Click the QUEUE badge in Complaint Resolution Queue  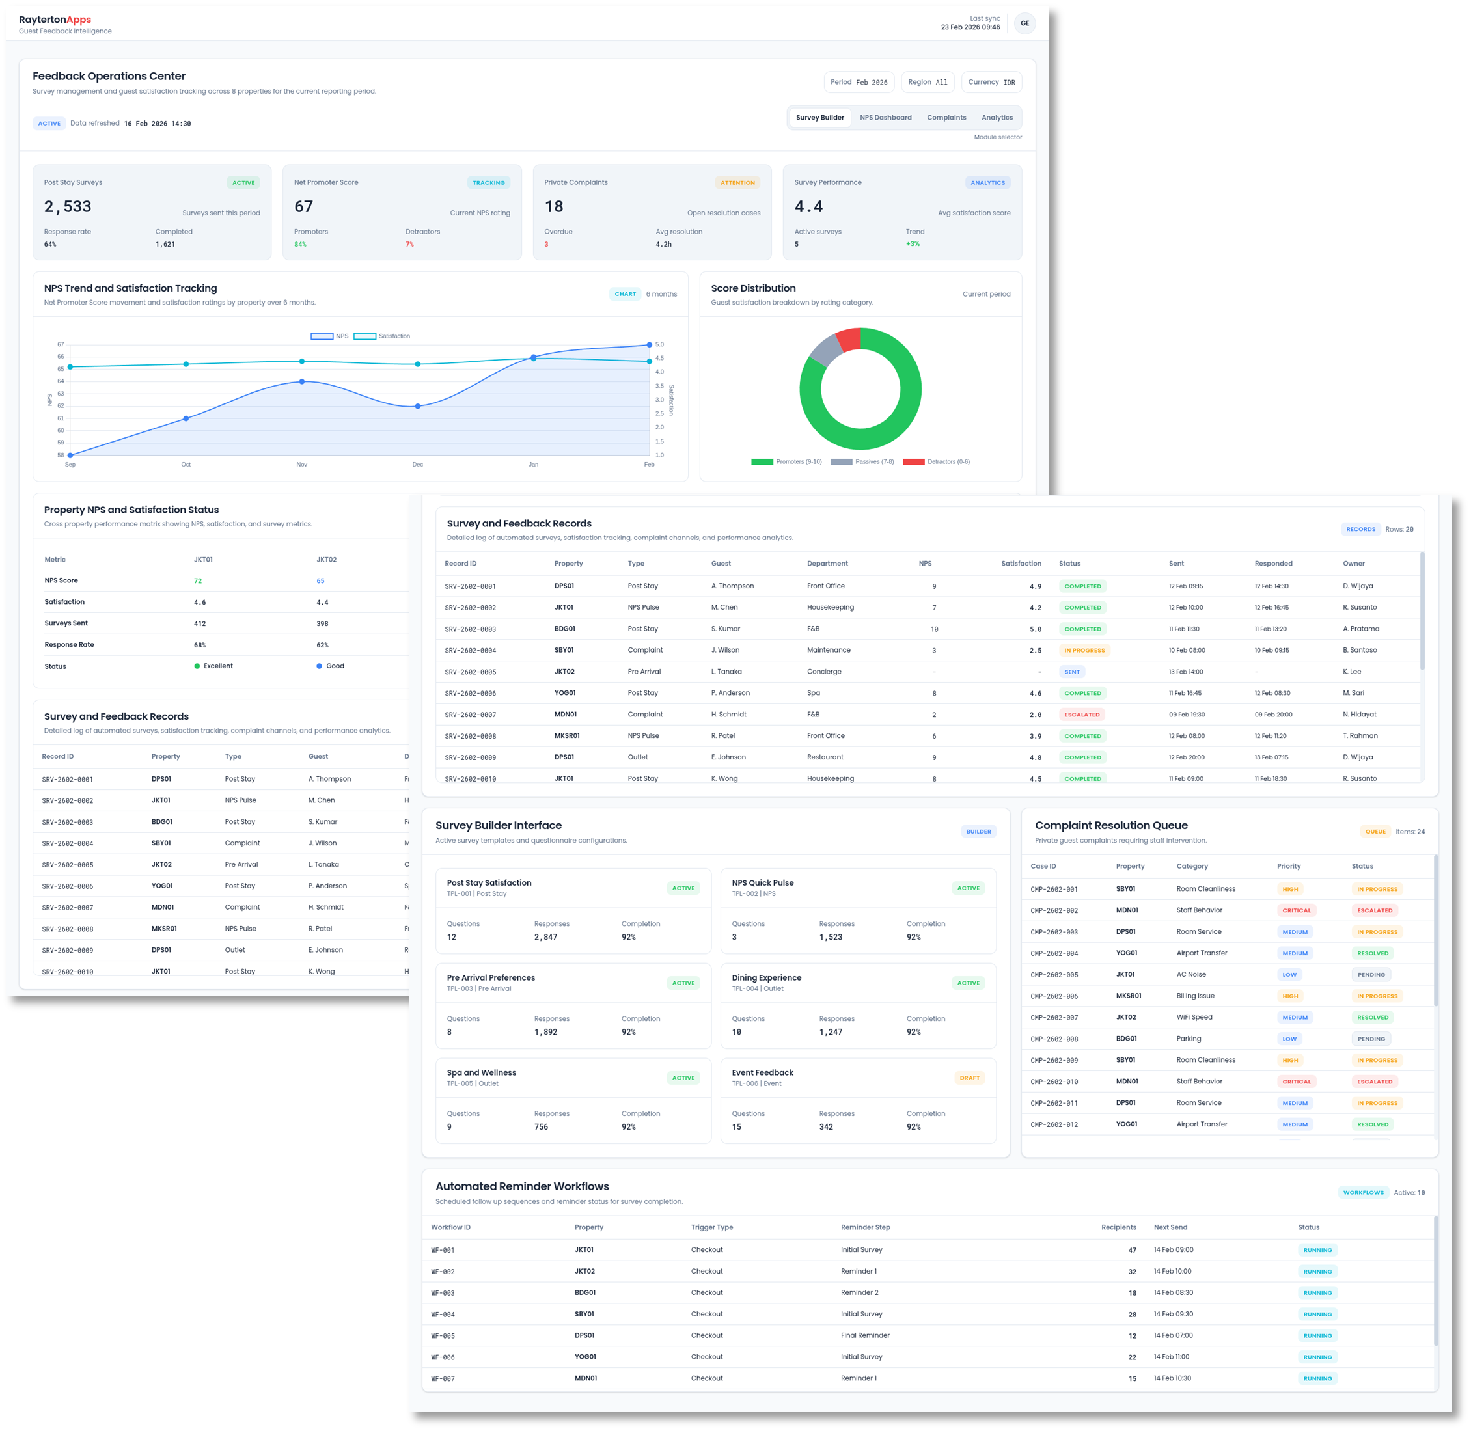tap(1375, 831)
